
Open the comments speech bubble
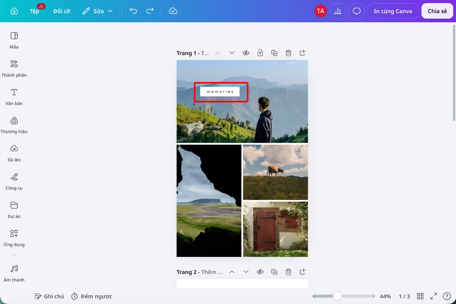356,11
